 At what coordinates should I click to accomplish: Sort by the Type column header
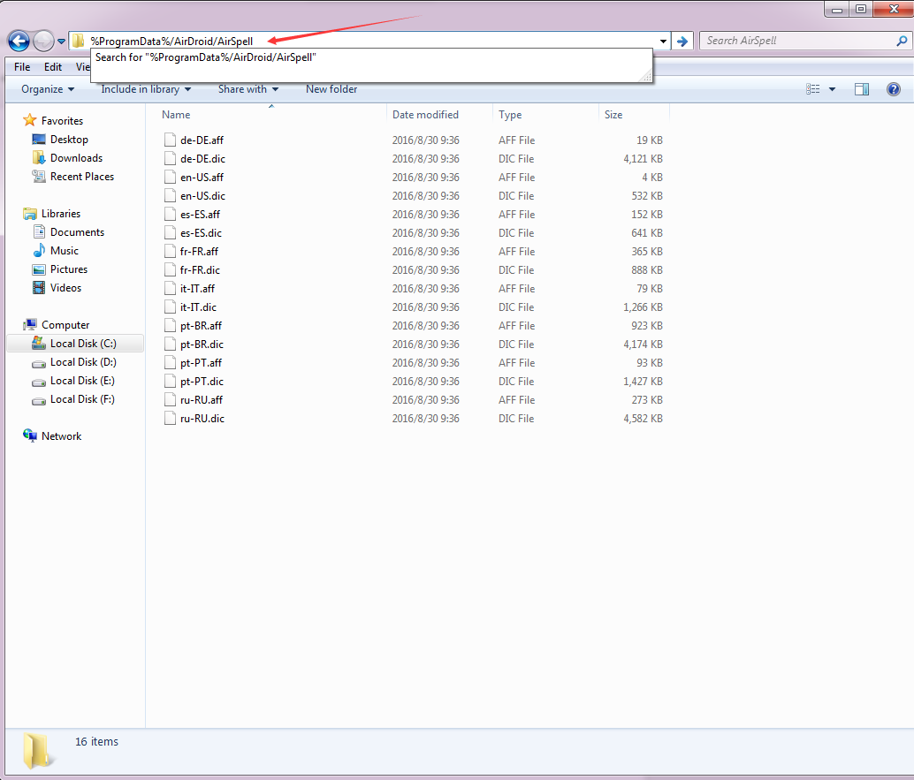[x=510, y=115]
